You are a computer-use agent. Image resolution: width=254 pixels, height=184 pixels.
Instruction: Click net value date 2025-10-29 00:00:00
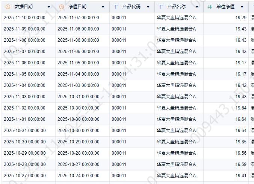[x=79, y=142]
